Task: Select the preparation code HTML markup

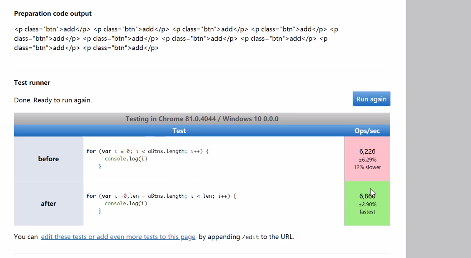Action: (175, 38)
